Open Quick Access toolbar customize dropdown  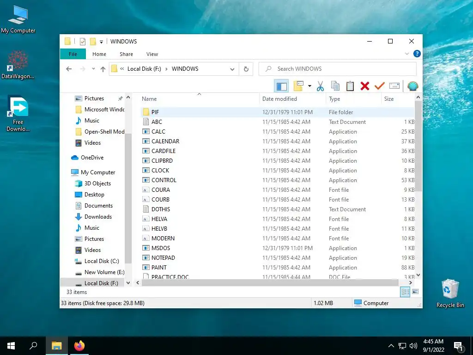(101, 42)
